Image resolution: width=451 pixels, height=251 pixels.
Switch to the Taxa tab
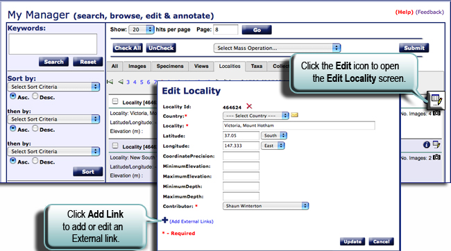pos(257,66)
